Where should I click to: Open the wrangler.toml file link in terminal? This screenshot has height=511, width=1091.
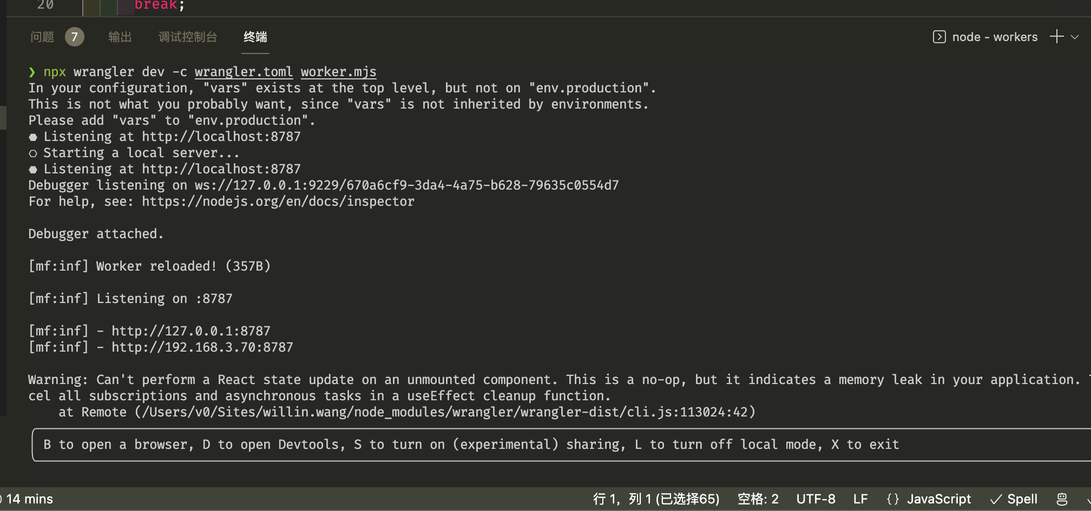point(244,72)
